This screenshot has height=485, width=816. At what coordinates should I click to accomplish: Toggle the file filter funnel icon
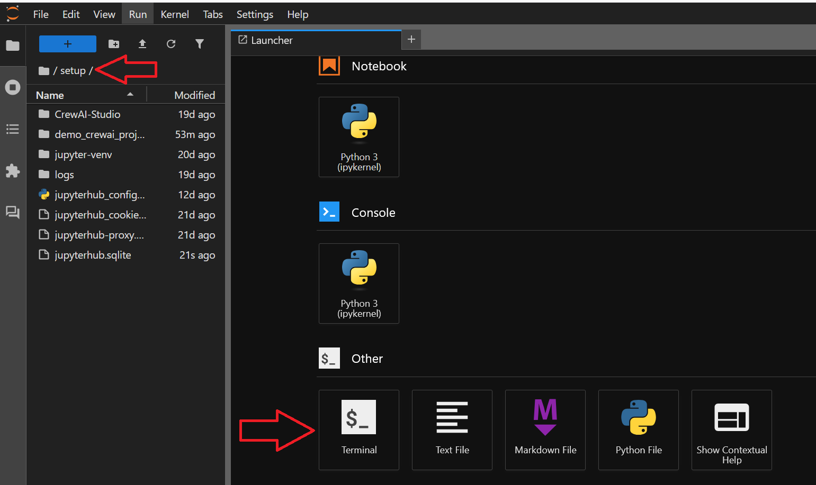200,44
